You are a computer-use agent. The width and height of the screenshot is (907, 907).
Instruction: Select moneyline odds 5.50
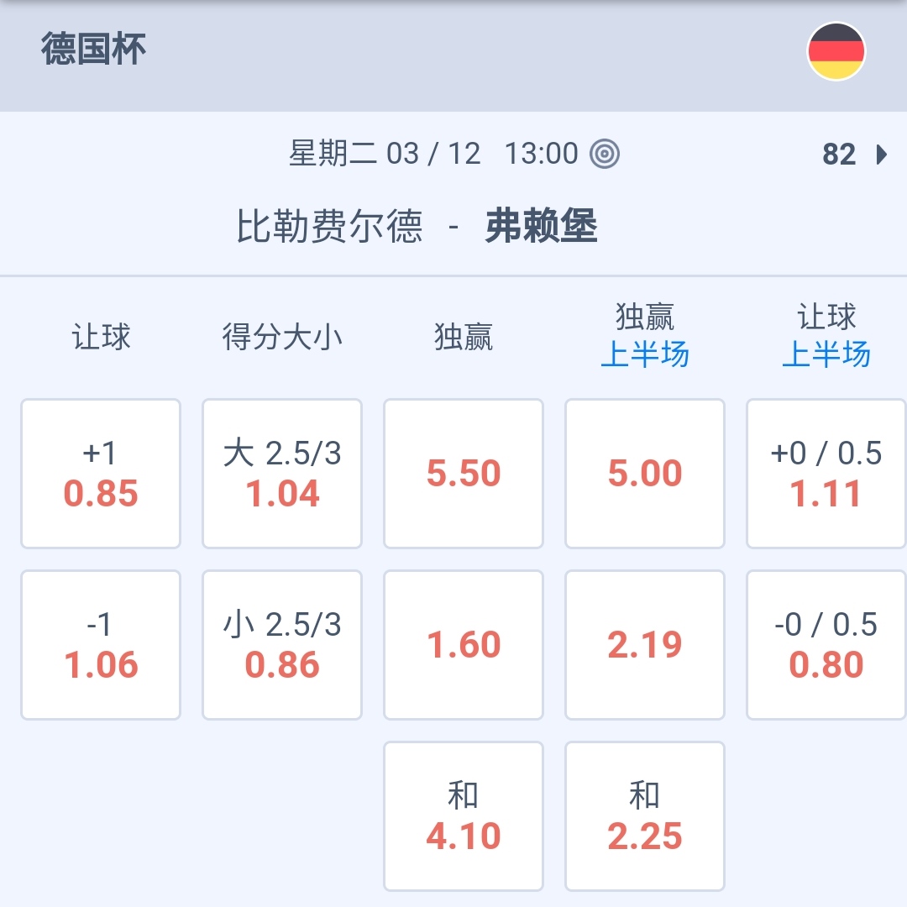(x=464, y=474)
